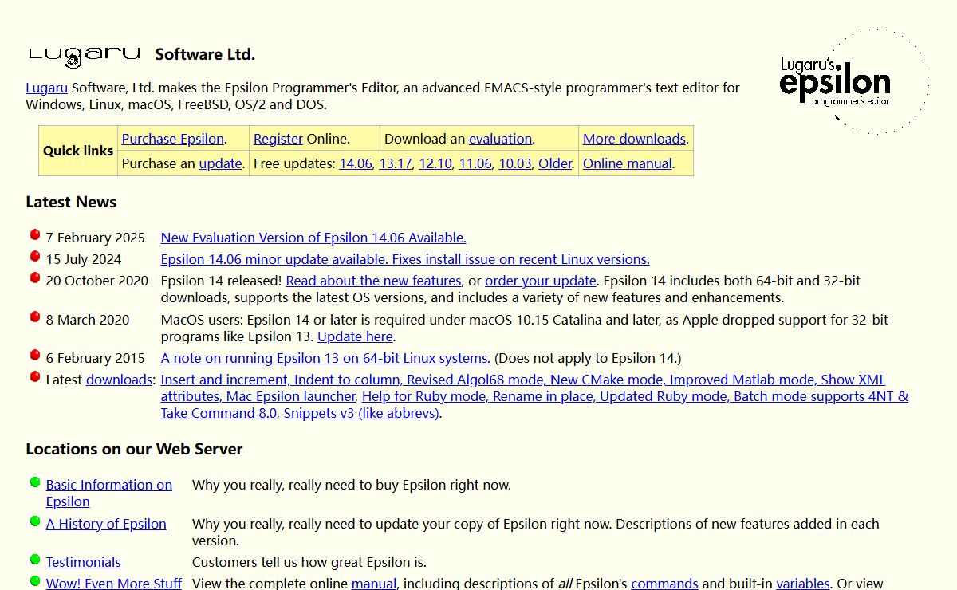957x590 pixels.
Task: Click the Lugaru logo image
Action: pos(84,56)
